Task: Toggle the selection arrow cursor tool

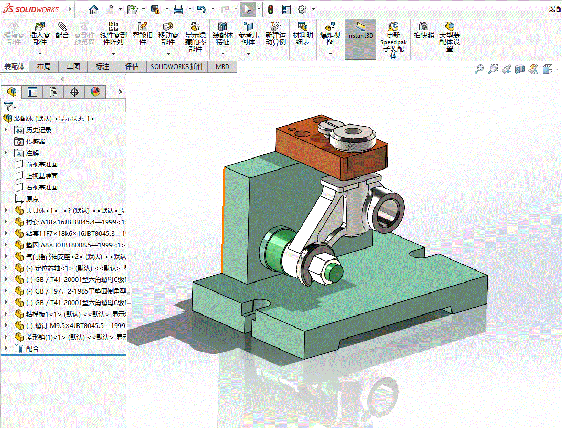Action: pyautogui.click(x=247, y=9)
